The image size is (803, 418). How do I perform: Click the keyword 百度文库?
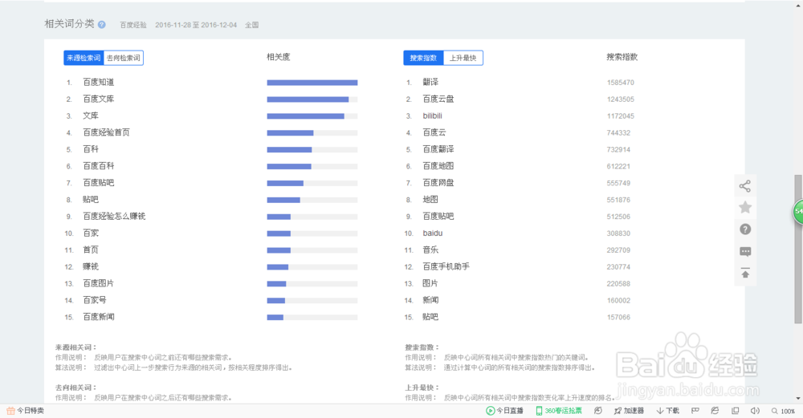[x=98, y=99]
